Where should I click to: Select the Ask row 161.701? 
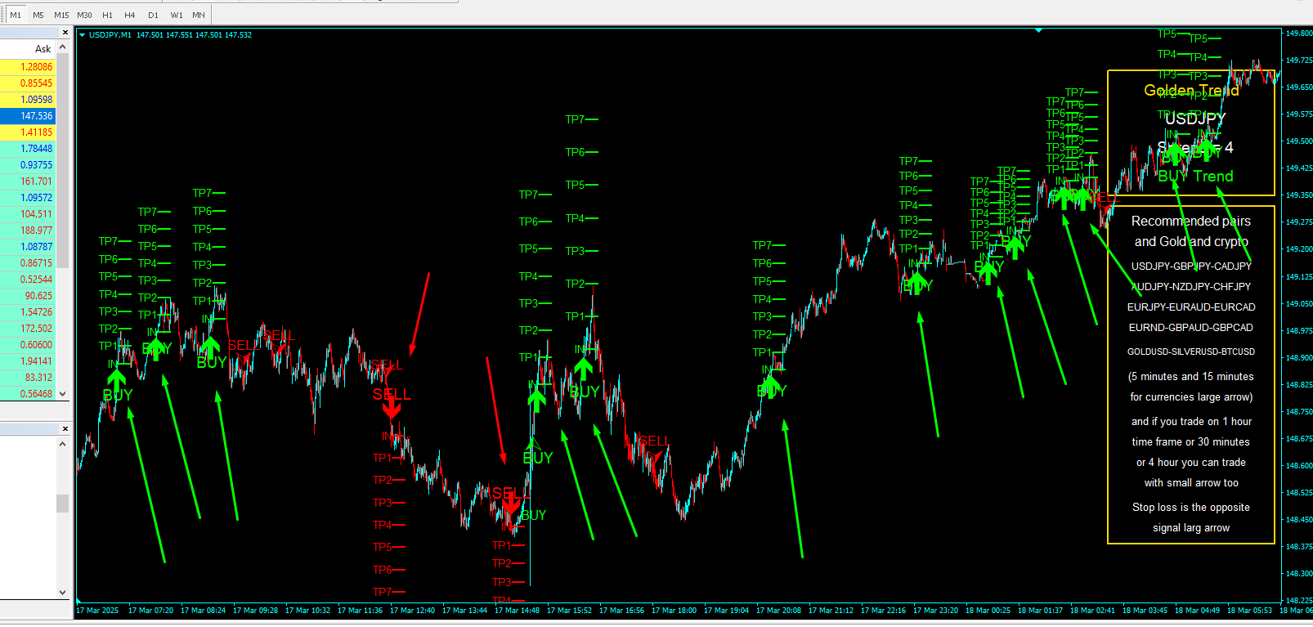coord(28,181)
